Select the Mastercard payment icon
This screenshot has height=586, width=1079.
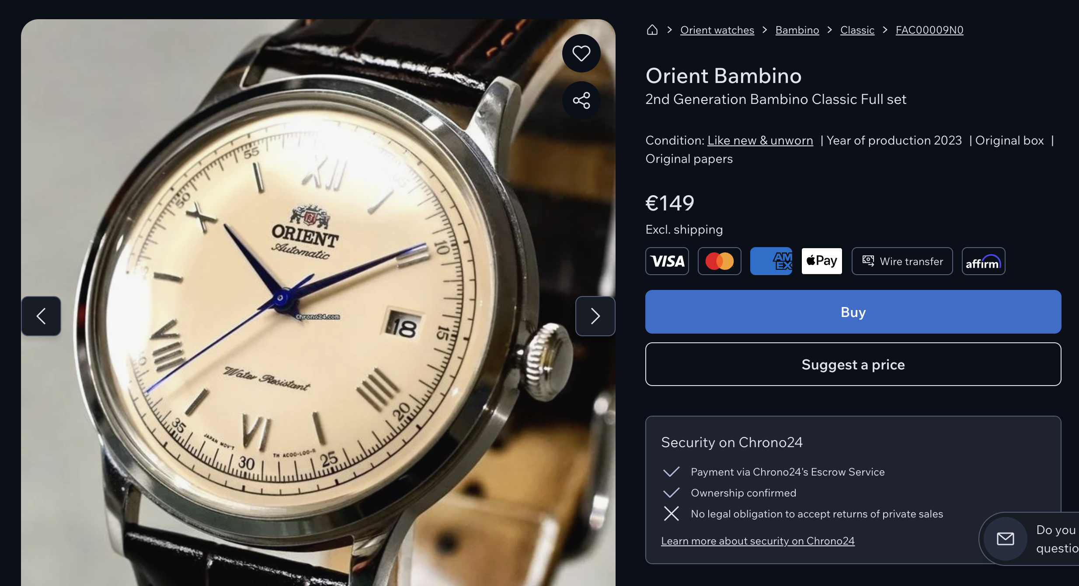(720, 261)
